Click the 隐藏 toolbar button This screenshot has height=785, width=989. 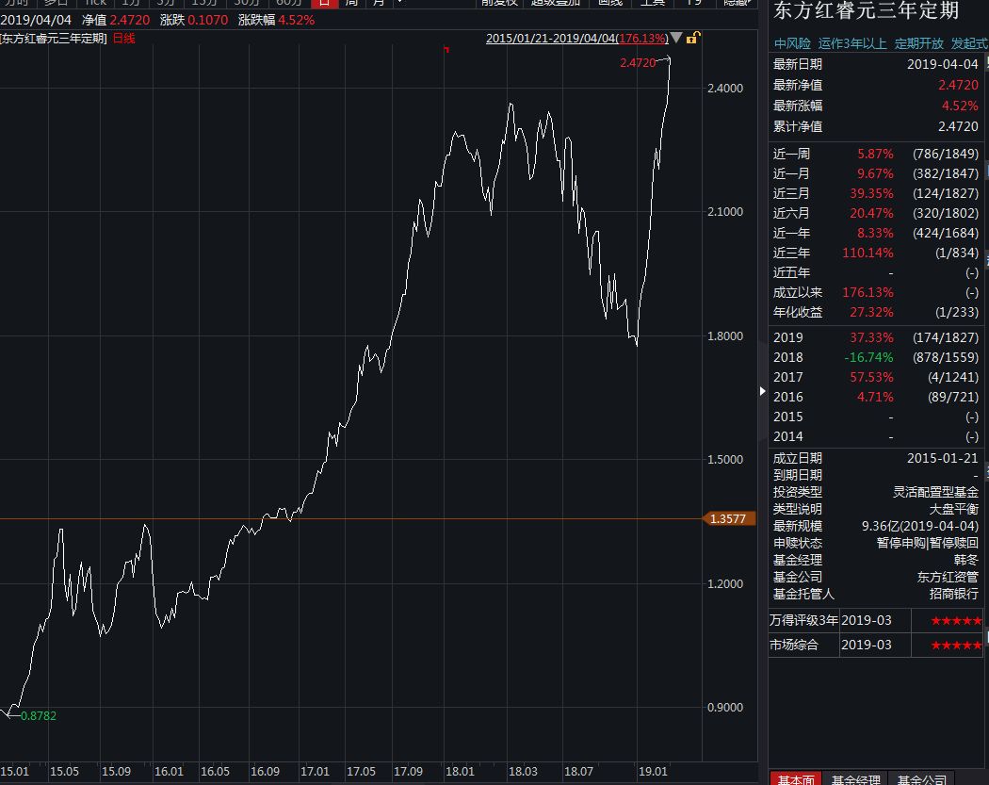click(736, 3)
